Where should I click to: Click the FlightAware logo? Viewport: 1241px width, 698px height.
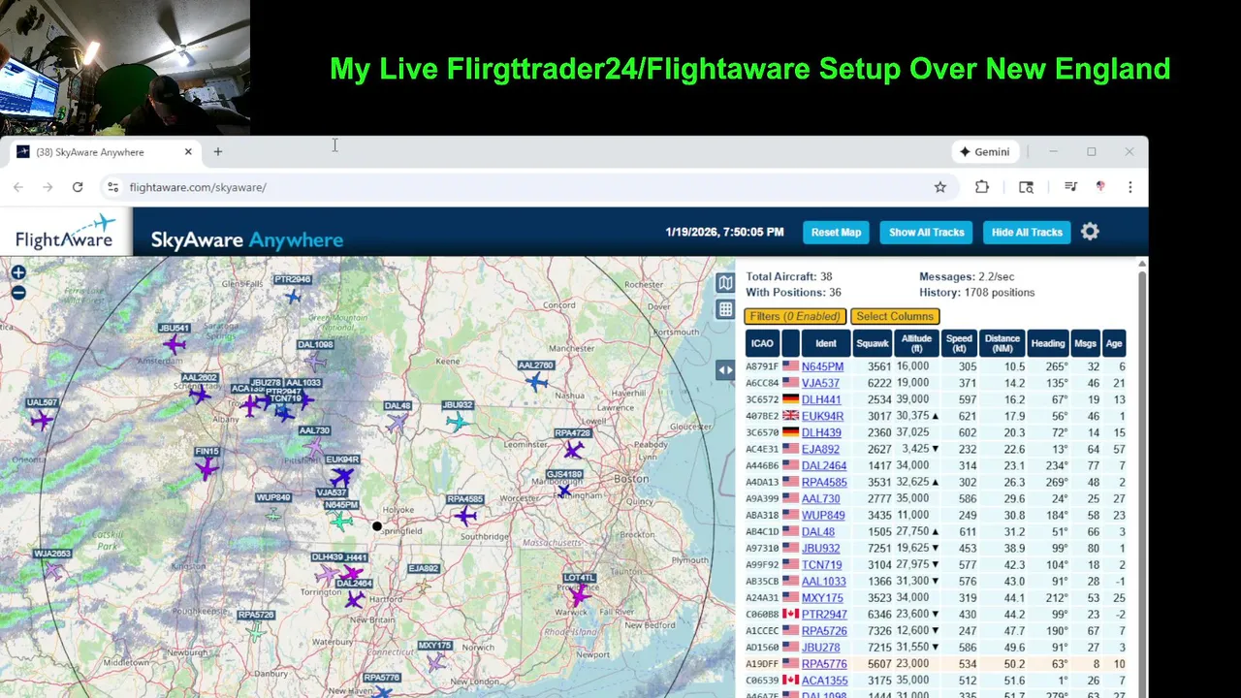[x=65, y=232]
